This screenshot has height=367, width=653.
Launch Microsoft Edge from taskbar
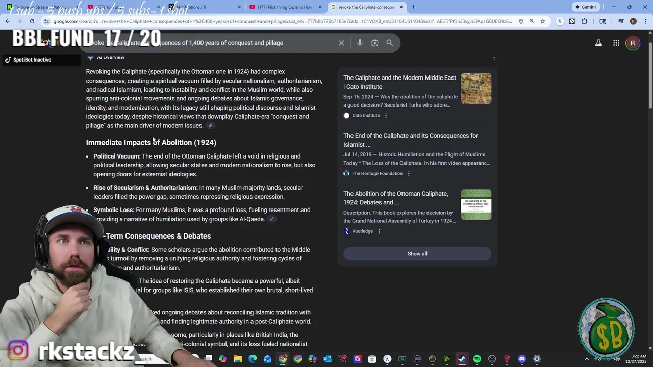[253, 359]
